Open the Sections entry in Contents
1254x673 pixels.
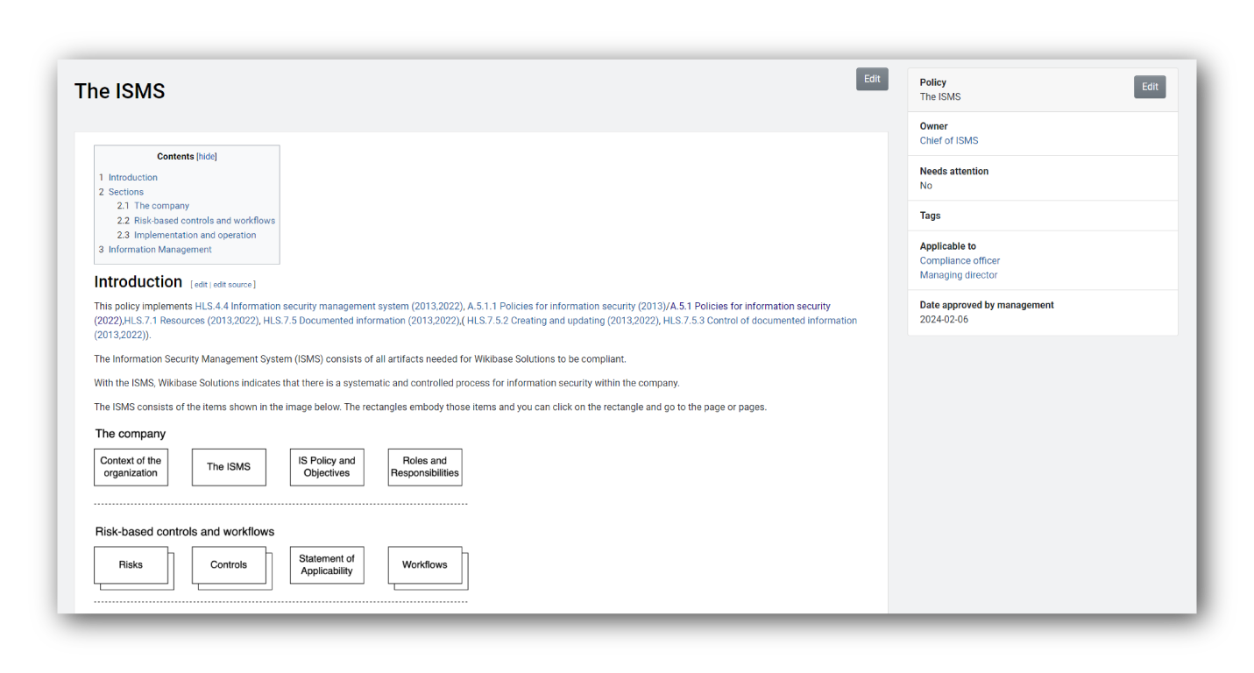pos(126,191)
